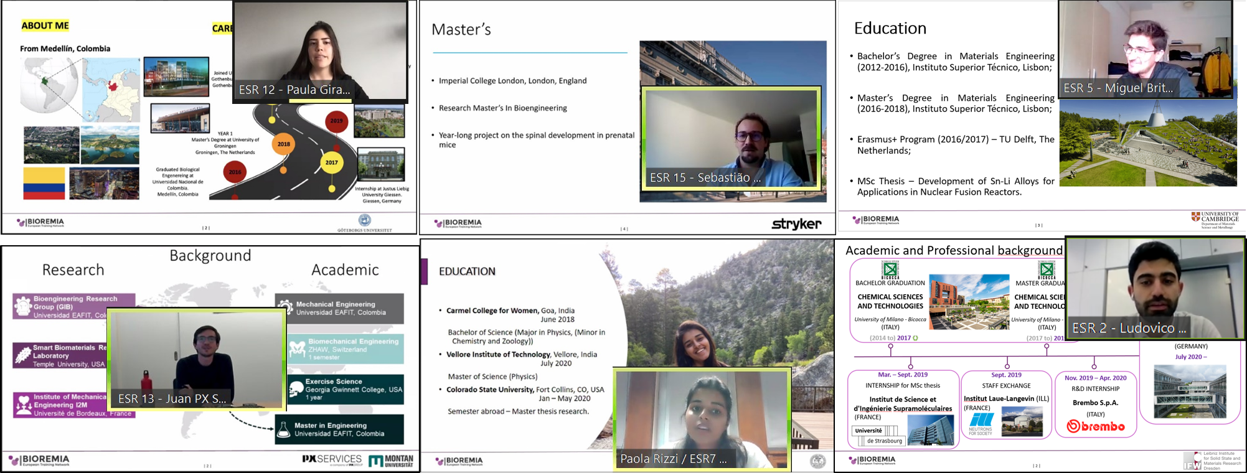Click the "Vellore Institute of Technology" text
The height and width of the screenshot is (473, 1247).
point(498,354)
